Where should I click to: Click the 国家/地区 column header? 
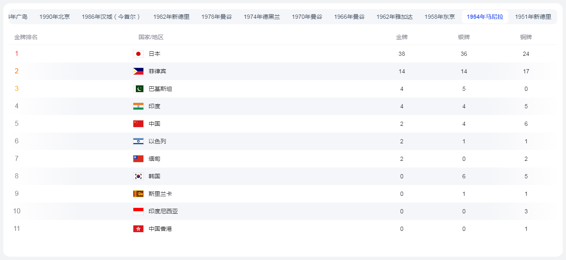(151, 37)
